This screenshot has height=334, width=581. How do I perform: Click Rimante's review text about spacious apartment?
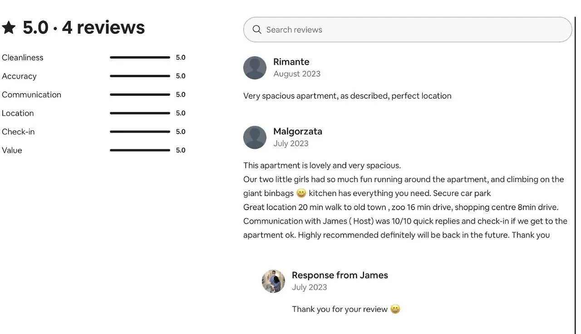tap(347, 96)
